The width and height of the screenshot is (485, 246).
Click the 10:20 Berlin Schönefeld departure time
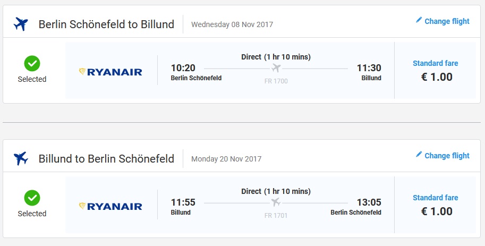(x=183, y=68)
